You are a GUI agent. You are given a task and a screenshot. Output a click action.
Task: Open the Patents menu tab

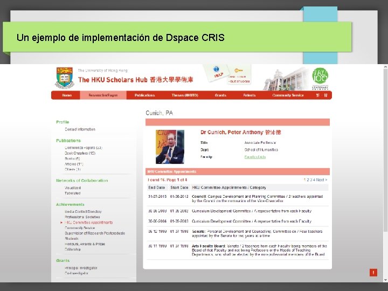[249, 95]
